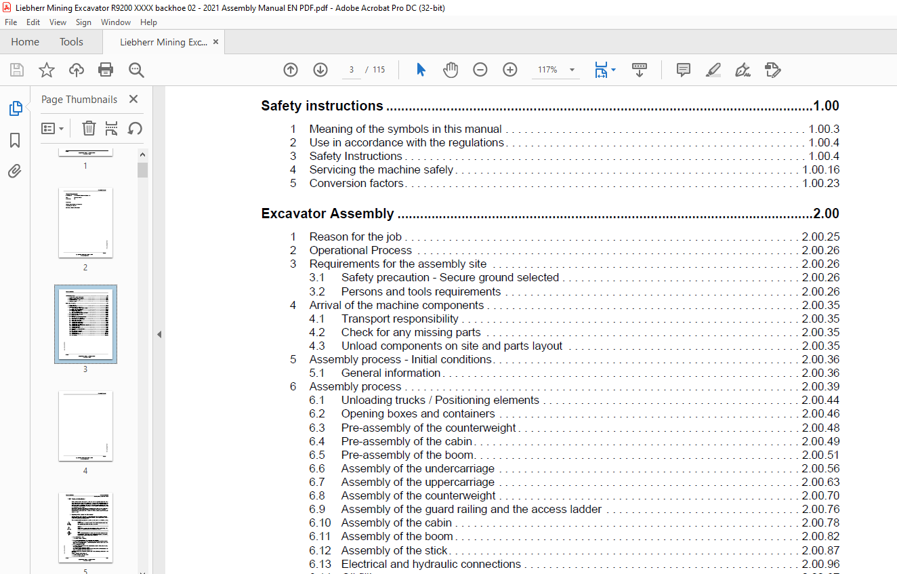897x574 pixels.
Task: Rotate pages with the rotate icon
Action: (135, 128)
